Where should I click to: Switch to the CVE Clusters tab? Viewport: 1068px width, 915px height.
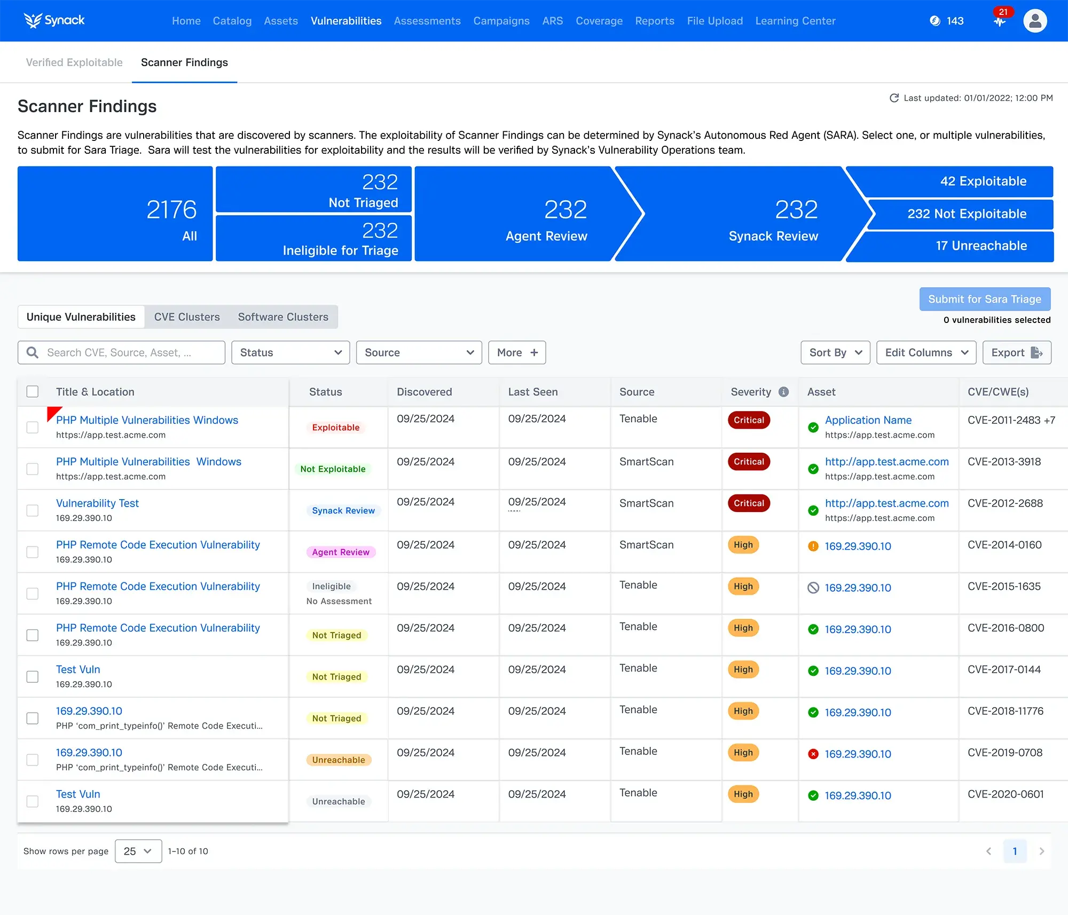coord(186,317)
